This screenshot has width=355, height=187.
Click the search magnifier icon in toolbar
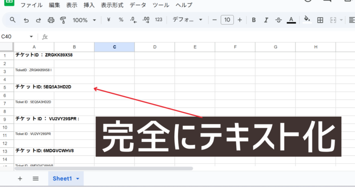[13, 20]
